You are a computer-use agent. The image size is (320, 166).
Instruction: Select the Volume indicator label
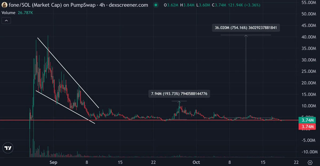(8, 12)
